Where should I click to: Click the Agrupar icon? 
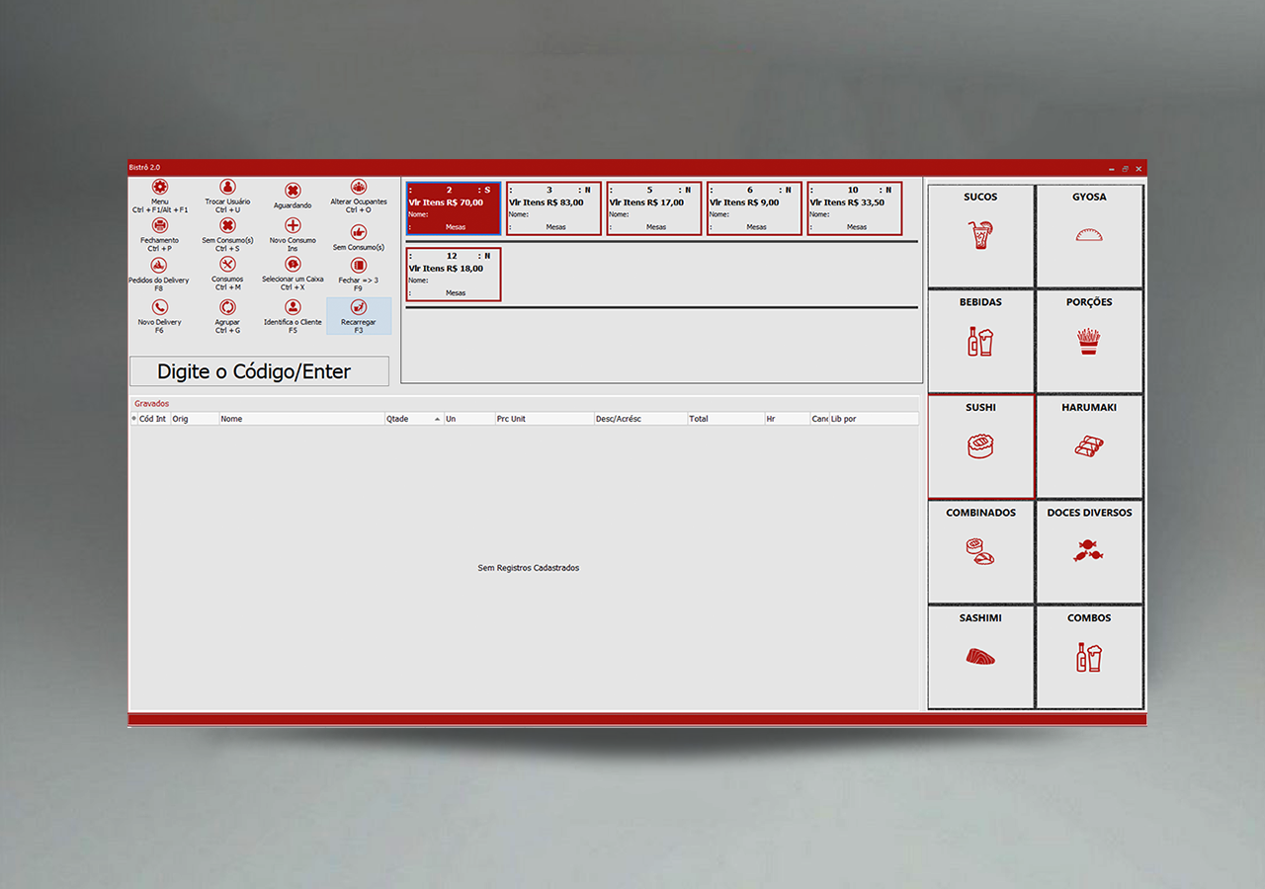tap(227, 307)
